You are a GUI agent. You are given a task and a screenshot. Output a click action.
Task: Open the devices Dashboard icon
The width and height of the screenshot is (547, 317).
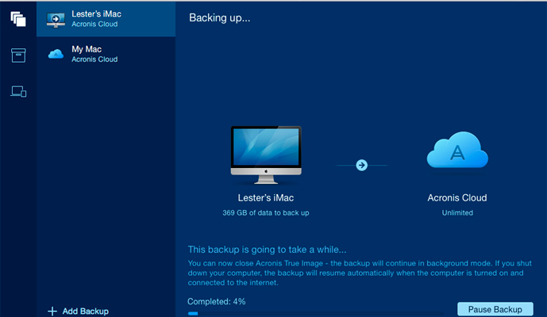click(18, 92)
